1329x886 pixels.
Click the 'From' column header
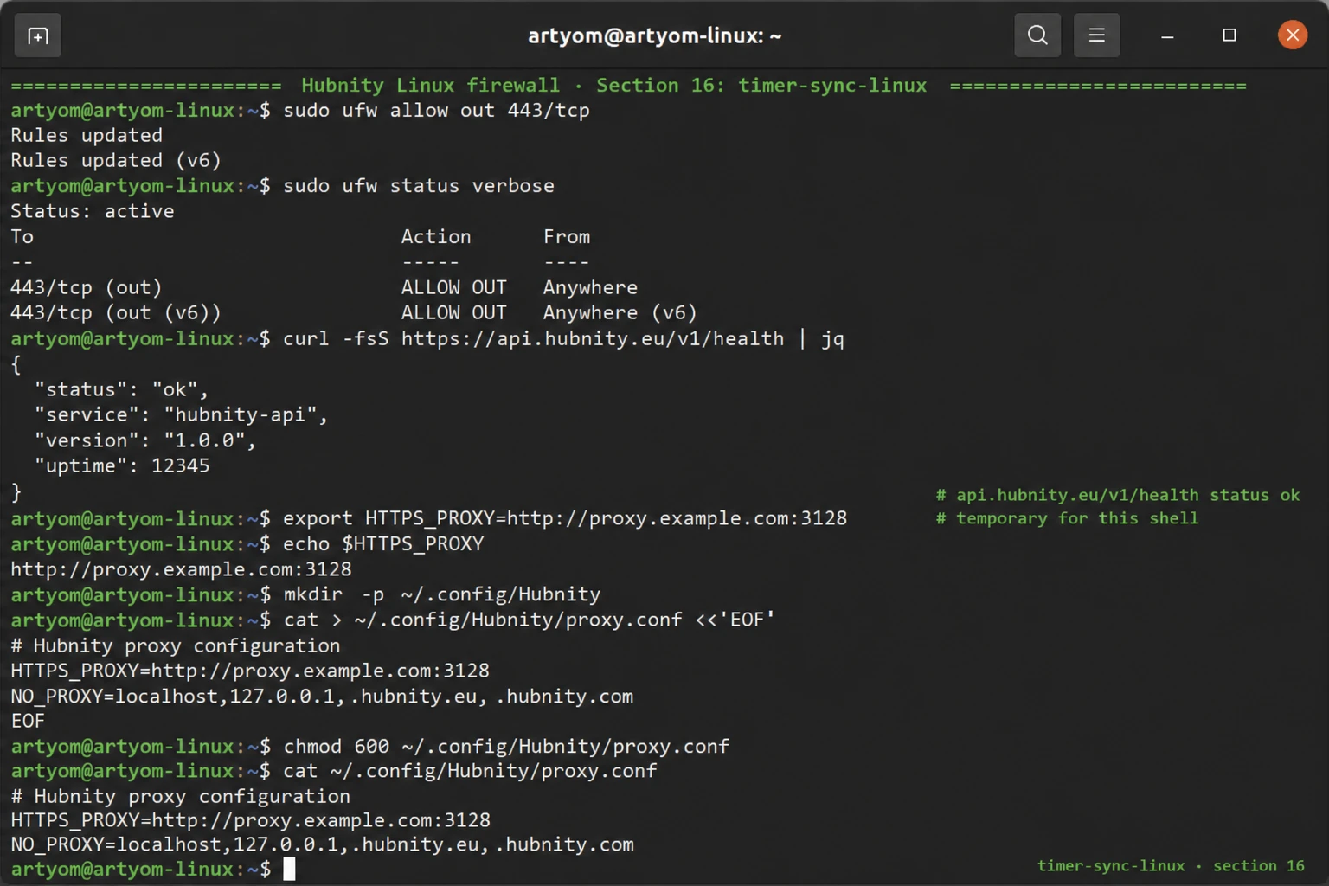567,236
